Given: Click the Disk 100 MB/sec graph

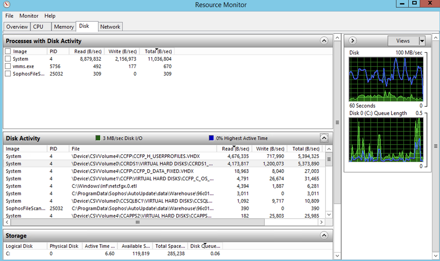Looking at the screenshot, I should (386, 79).
